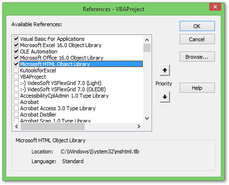The image size is (229, 185).
Task: Uncheck Microsoft Office 16.0 Object Library
Action: (x=16, y=58)
